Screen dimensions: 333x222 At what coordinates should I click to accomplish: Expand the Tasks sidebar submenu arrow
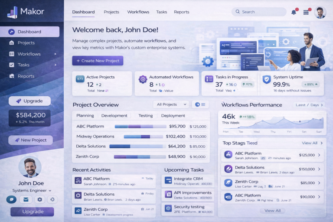click(55, 65)
